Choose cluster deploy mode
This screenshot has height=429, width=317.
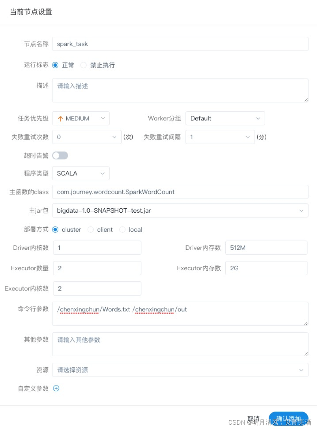(x=55, y=230)
